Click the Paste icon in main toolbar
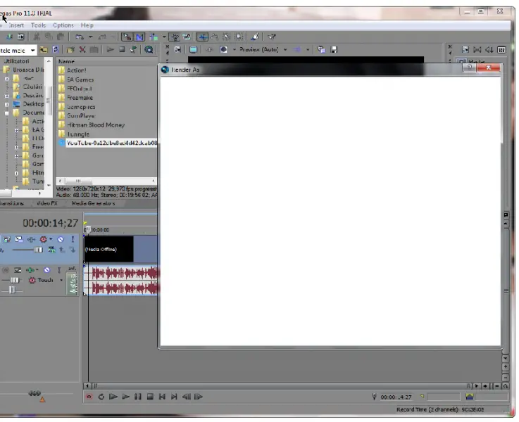The image size is (519, 422). 61,37
